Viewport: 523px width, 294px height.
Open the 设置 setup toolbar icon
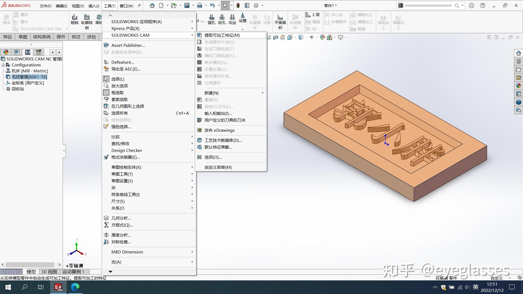coord(242,18)
